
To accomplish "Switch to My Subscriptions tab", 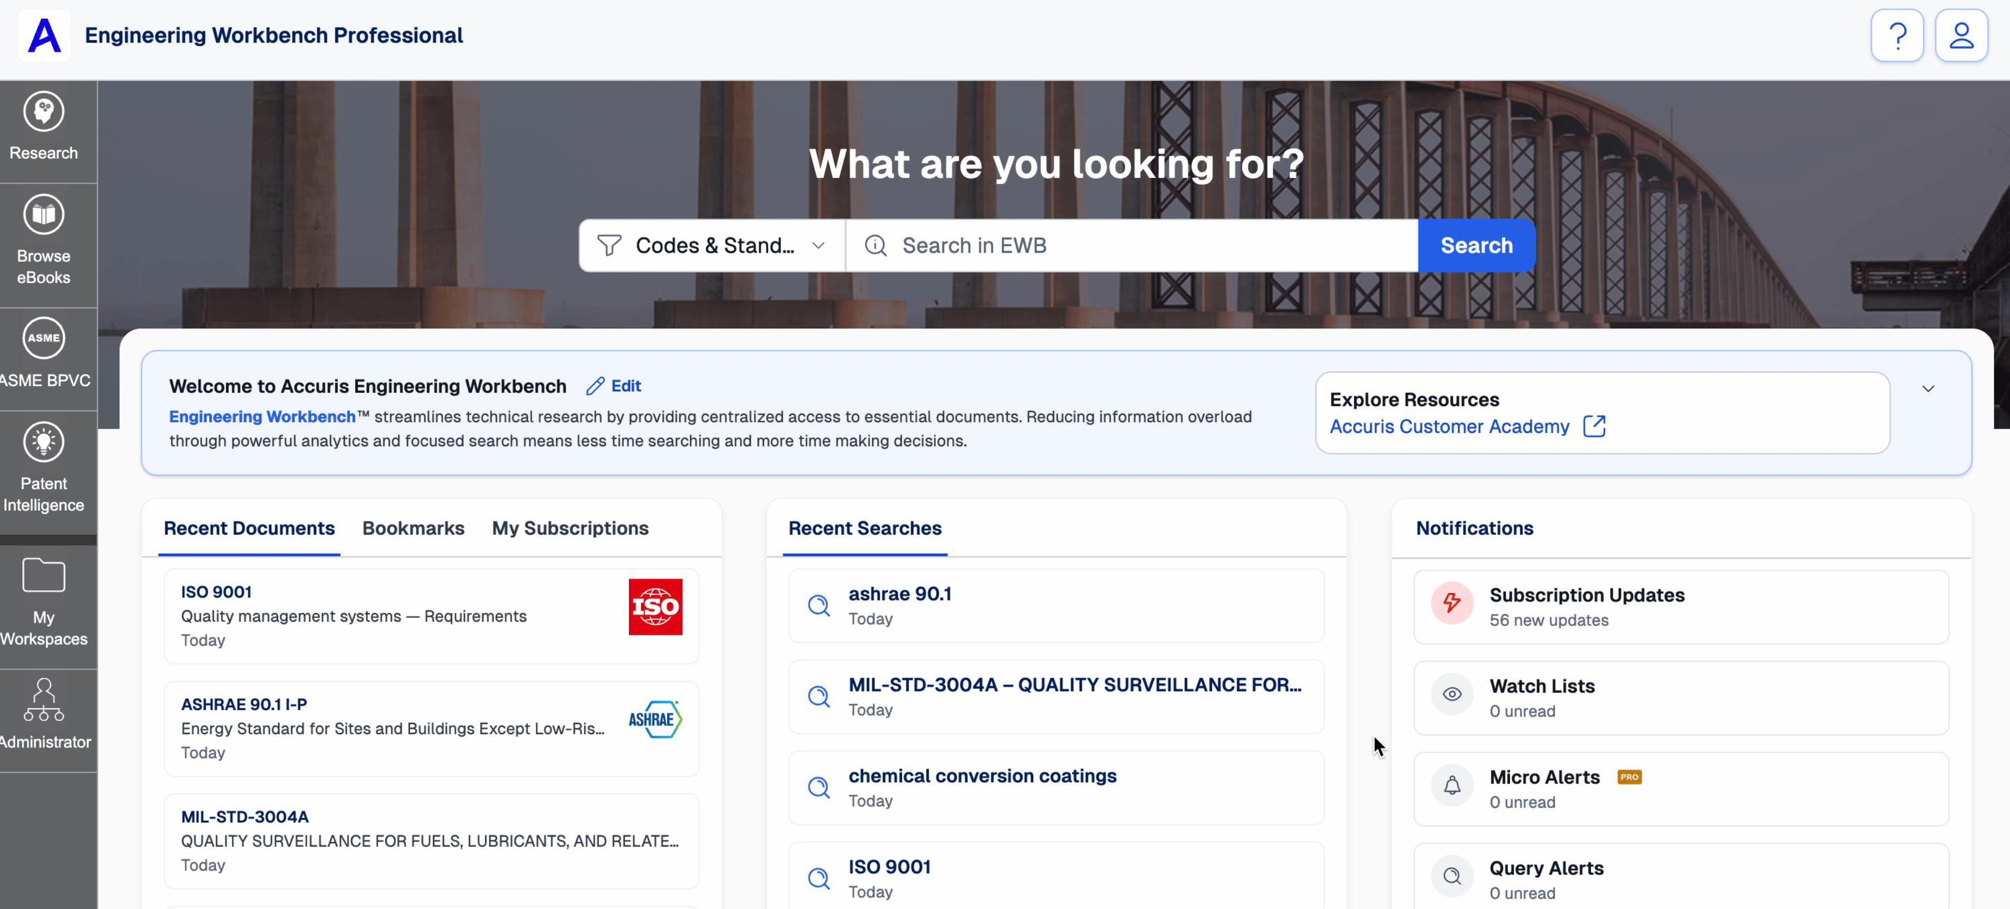I will (x=569, y=528).
